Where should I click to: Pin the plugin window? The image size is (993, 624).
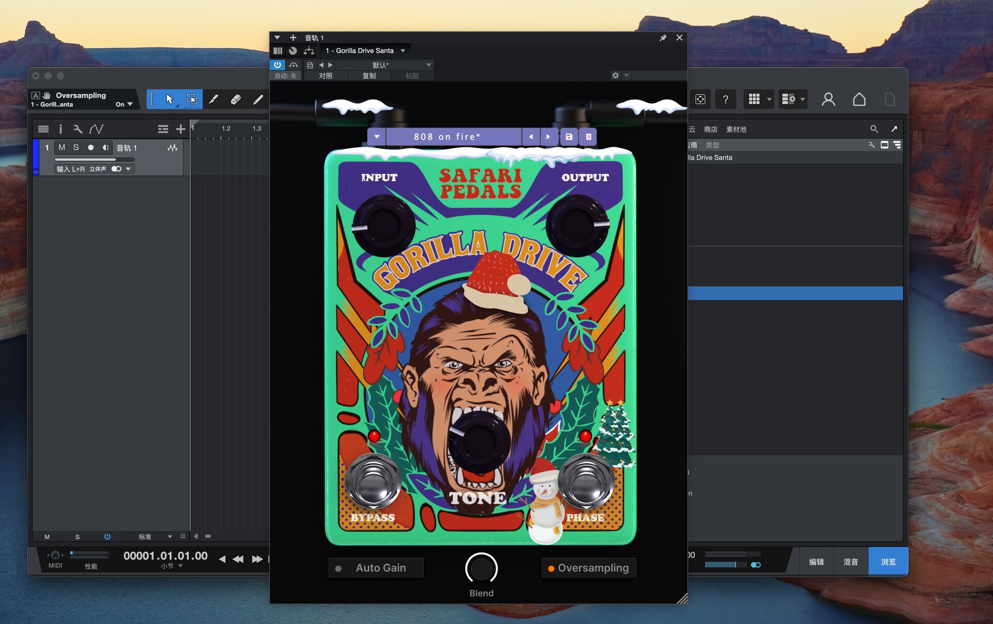pos(663,38)
